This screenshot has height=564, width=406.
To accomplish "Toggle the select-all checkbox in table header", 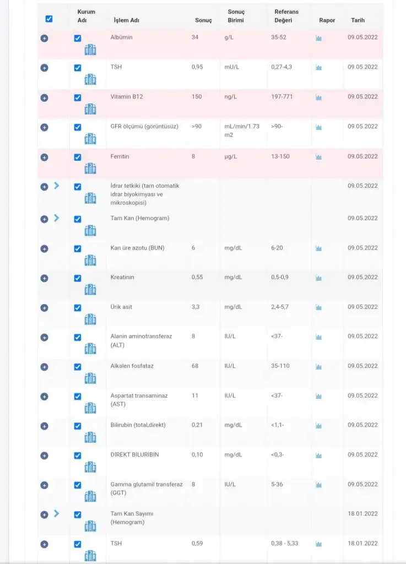I will 49,19.
